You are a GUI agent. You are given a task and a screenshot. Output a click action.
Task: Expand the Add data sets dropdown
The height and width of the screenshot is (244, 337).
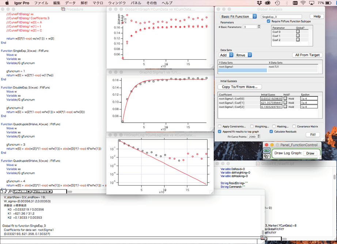tap(226, 55)
